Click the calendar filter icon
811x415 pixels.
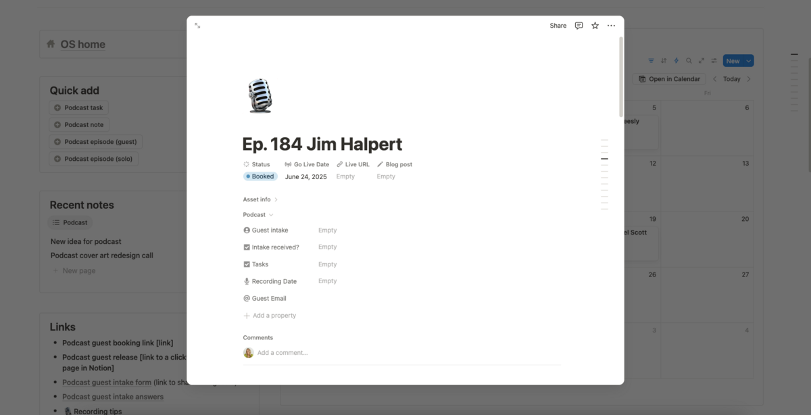pyautogui.click(x=652, y=61)
